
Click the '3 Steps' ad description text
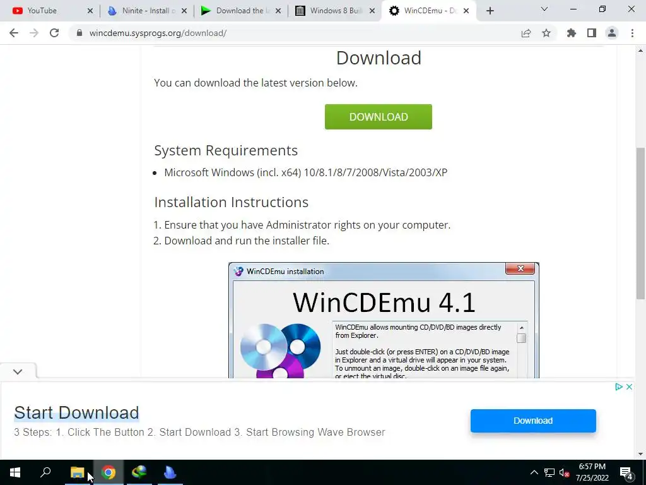pyautogui.click(x=199, y=432)
